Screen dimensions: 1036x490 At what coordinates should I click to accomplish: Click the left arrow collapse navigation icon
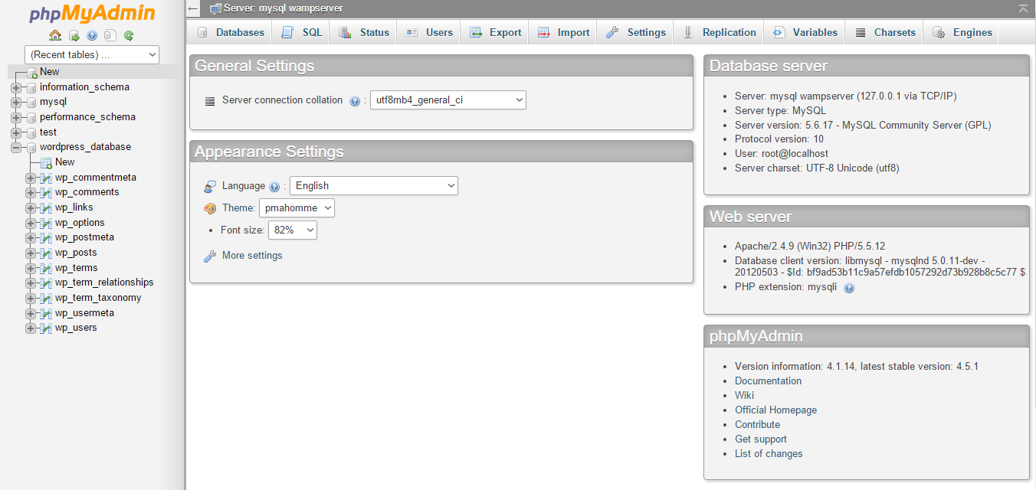point(193,8)
